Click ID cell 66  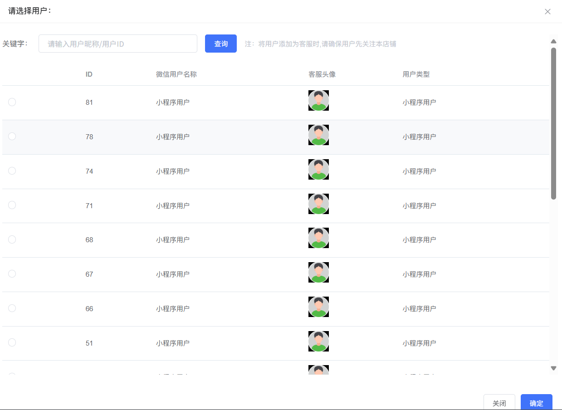[x=89, y=309]
